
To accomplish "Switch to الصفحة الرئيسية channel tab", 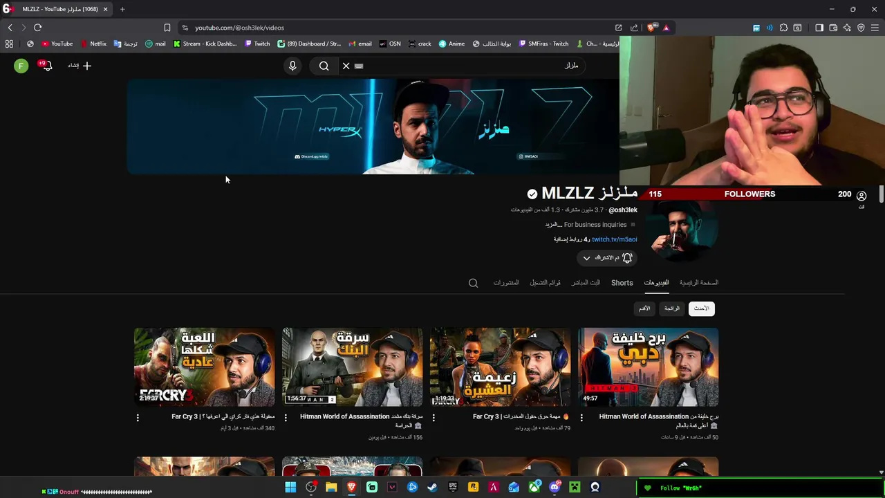I will (698, 283).
